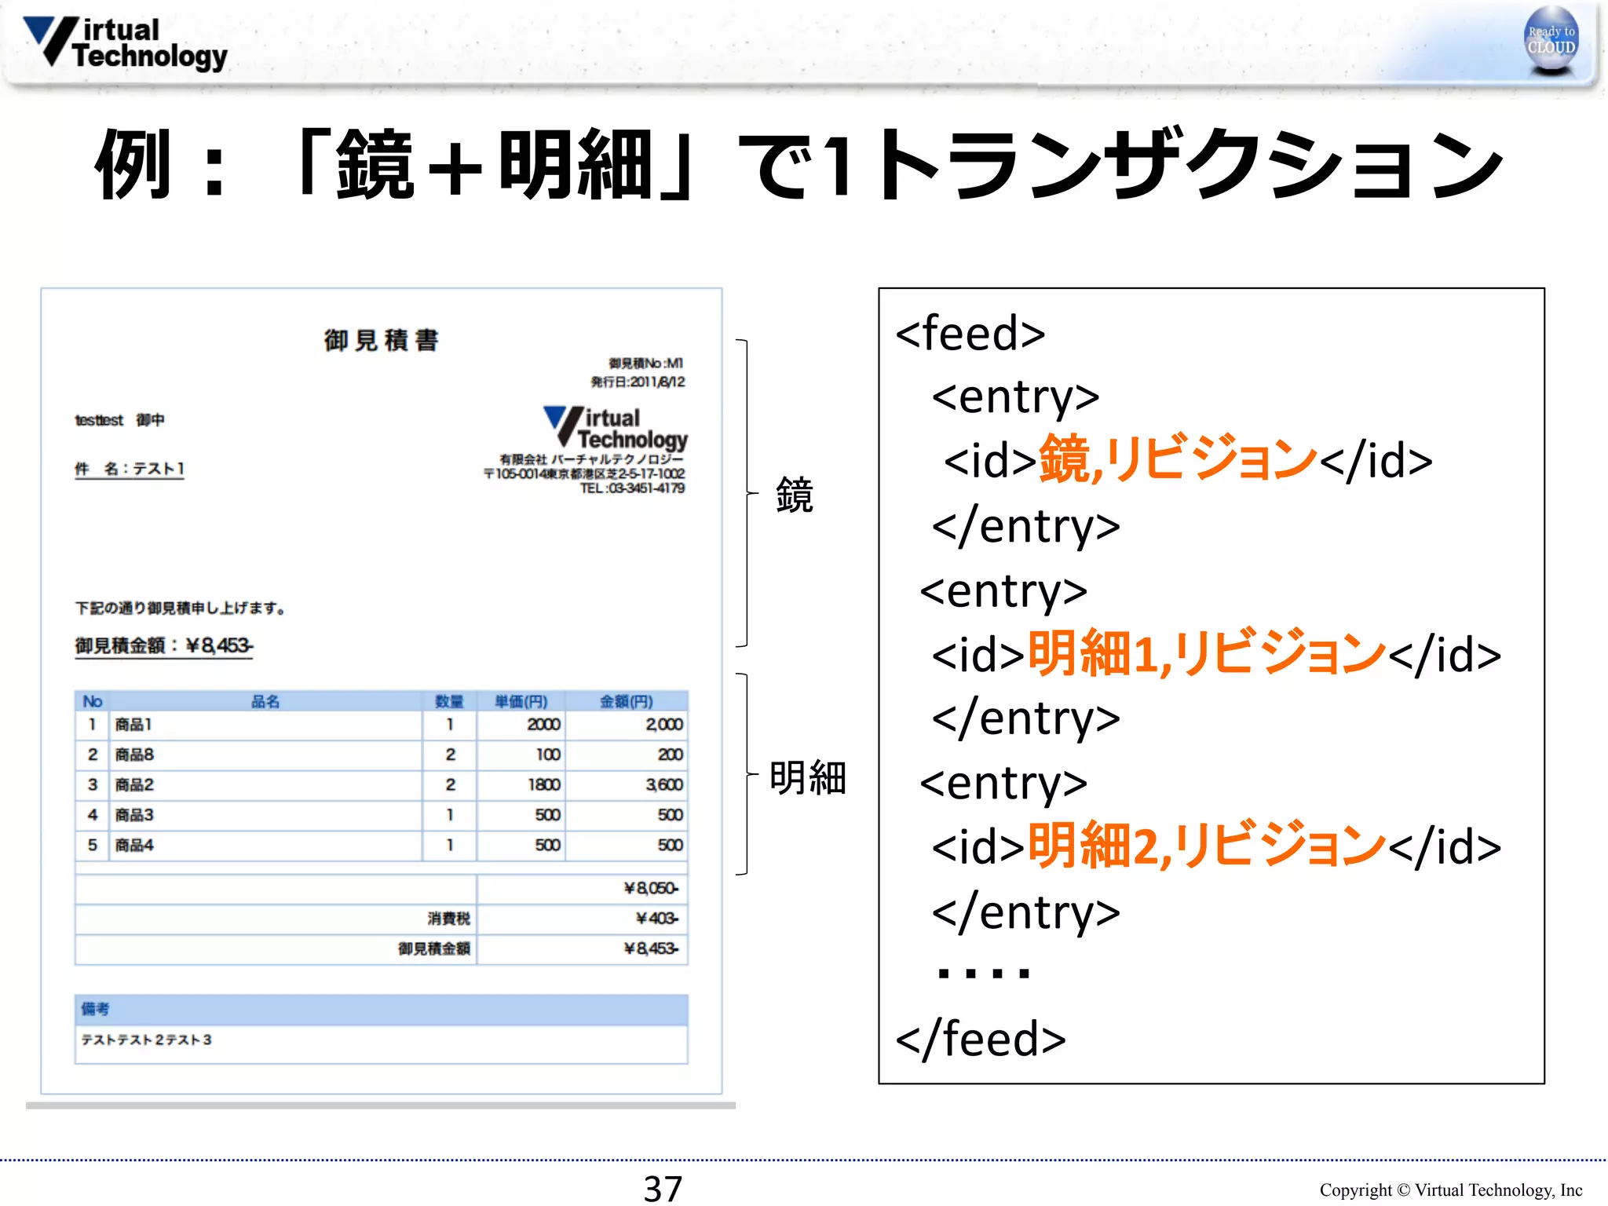Click the 品名 column header
The height and width of the screenshot is (1206, 1608).
click(x=265, y=701)
